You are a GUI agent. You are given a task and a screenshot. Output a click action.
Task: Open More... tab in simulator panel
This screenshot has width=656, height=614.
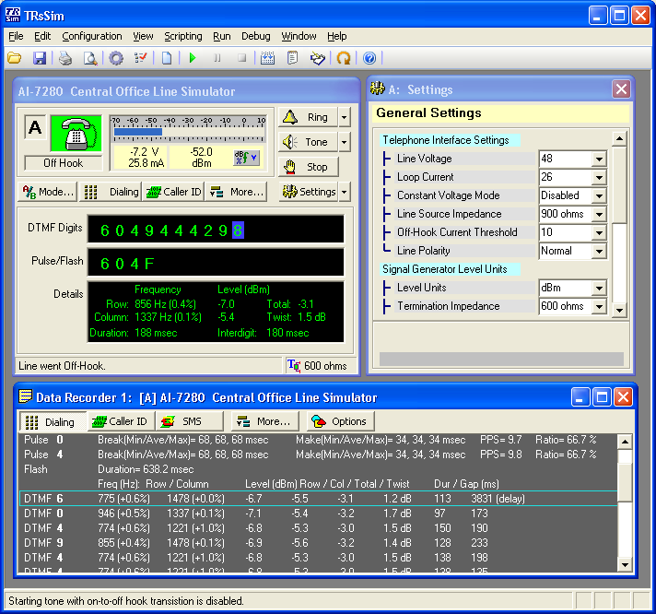pyautogui.click(x=236, y=192)
